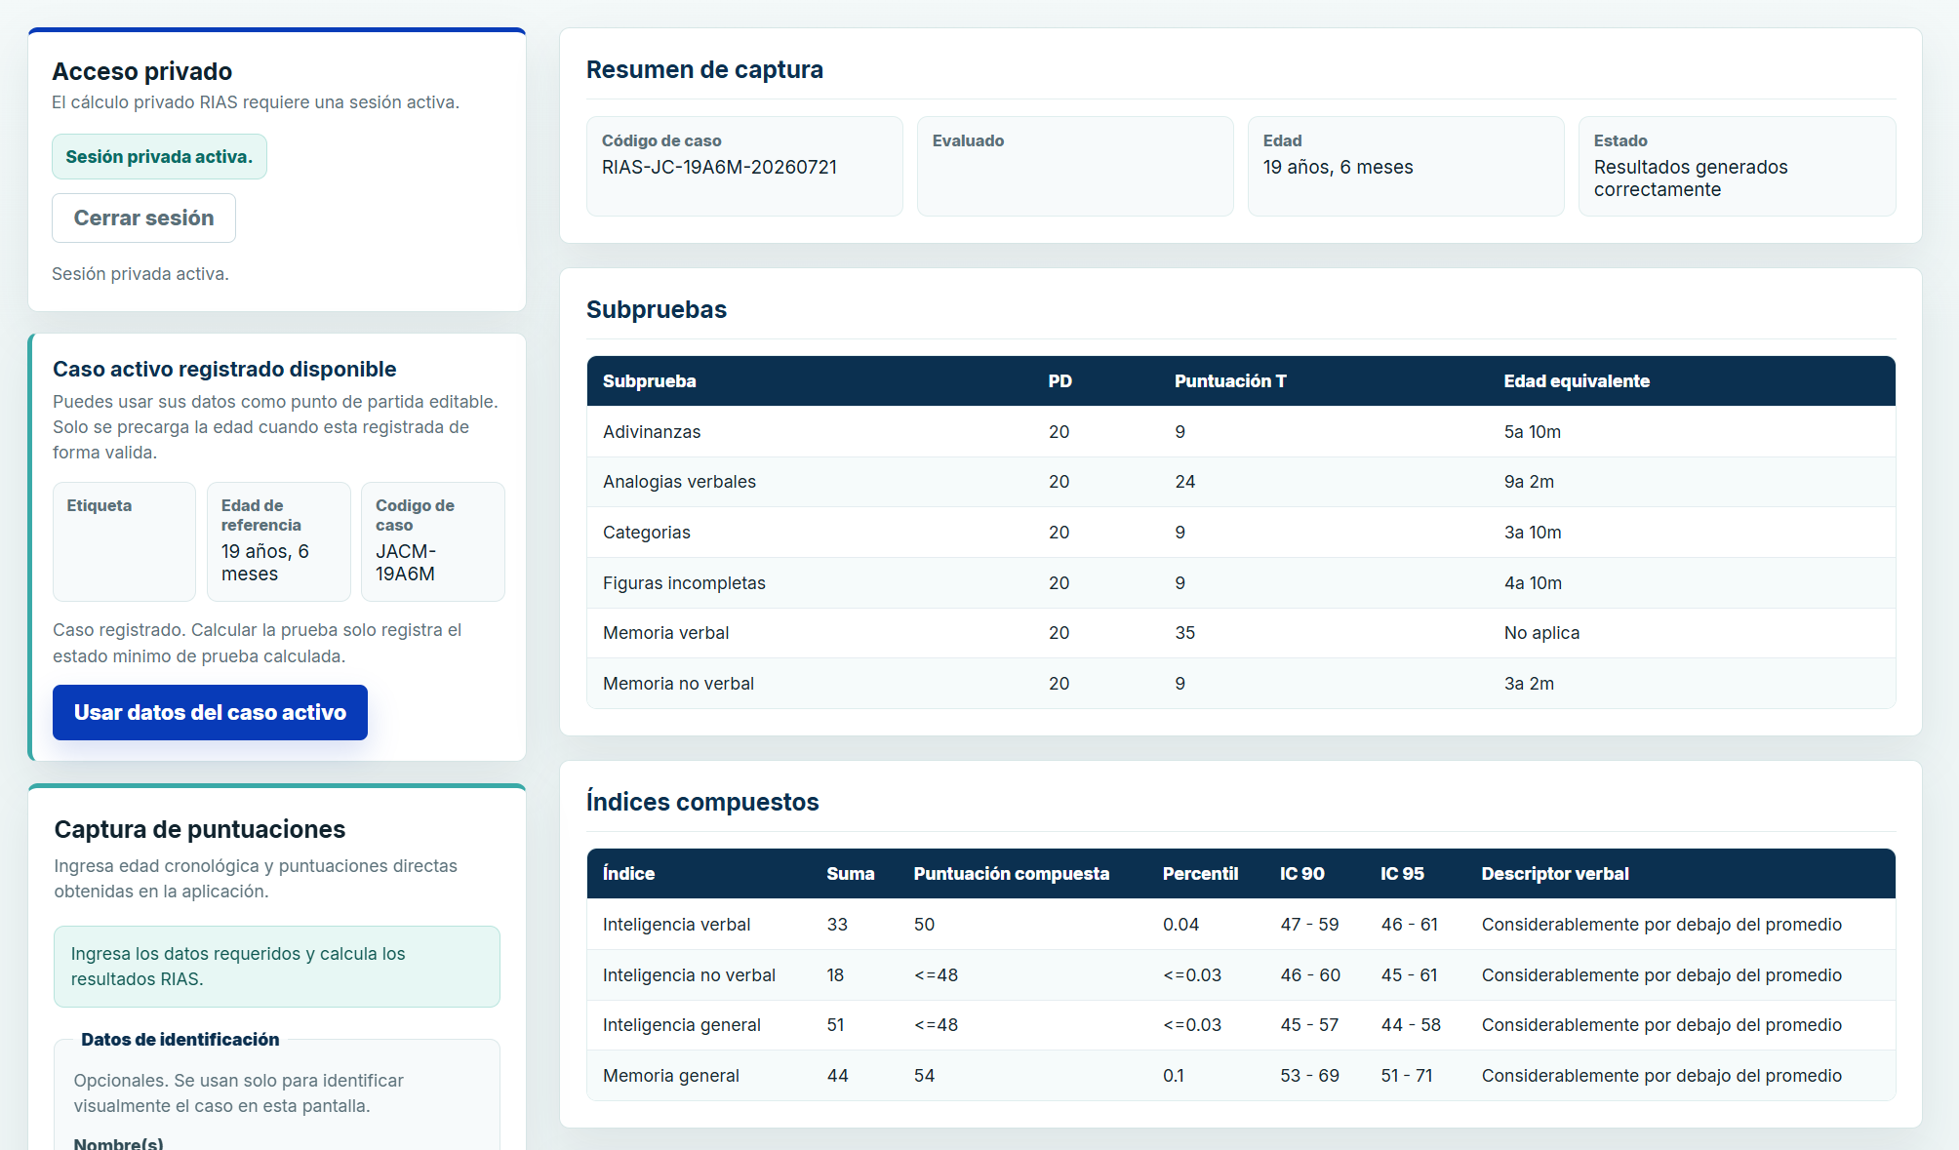Select the Memoria verbal row label
The height and width of the screenshot is (1150, 1959).
[x=665, y=633]
